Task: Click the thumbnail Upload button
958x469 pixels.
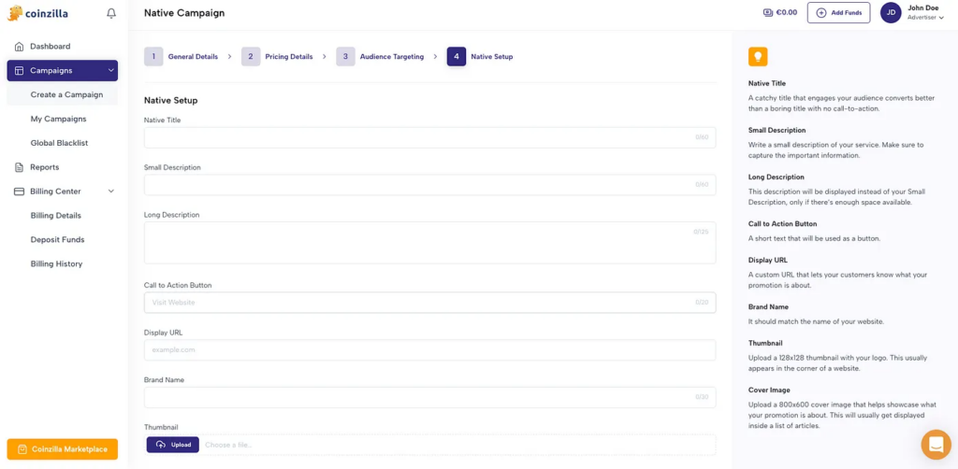Action: [173, 445]
